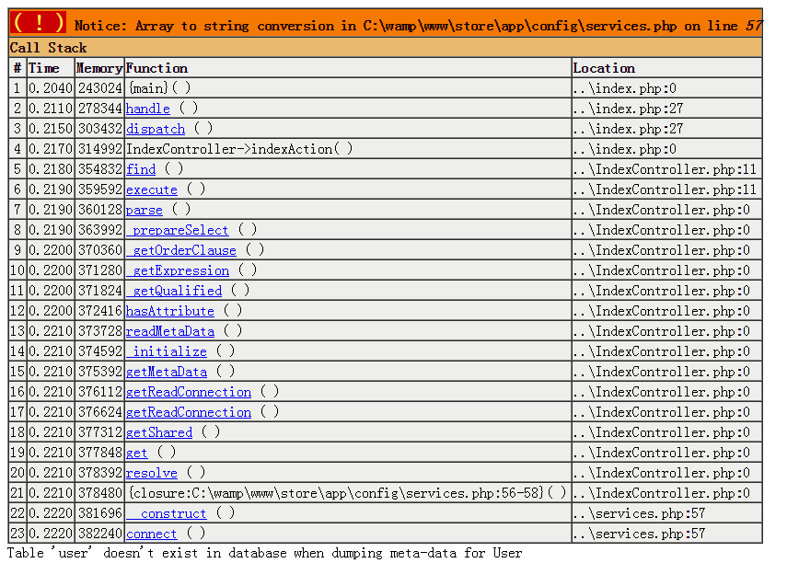787x563 pixels.
Task: Select the Time column header
Action: (51, 68)
